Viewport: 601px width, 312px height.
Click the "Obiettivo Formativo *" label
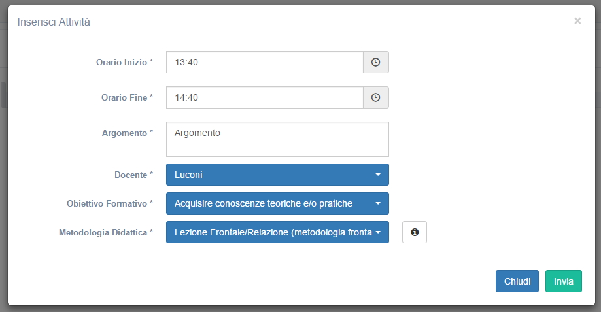(110, 203)
